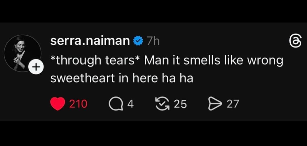
Task: Open serra.naiman's profile picture
Action: pyautogui.click(x=22, y=53)
